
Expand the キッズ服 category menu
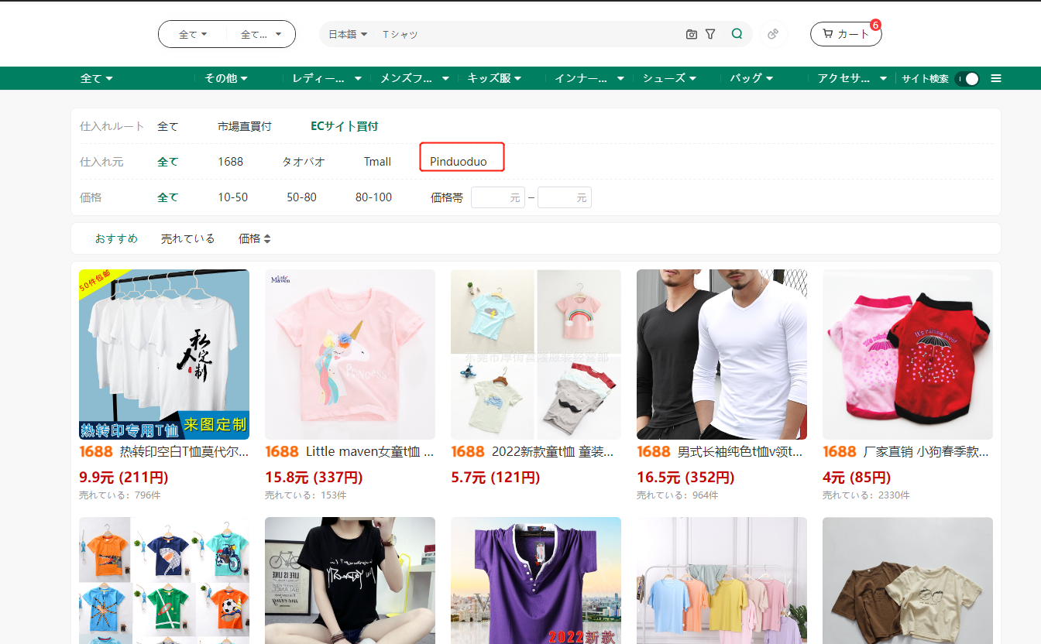[494, 78]
